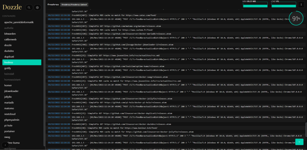307x150 pixels.
Task: Click the Dozzle logo
Action: [x=12, y=7]
